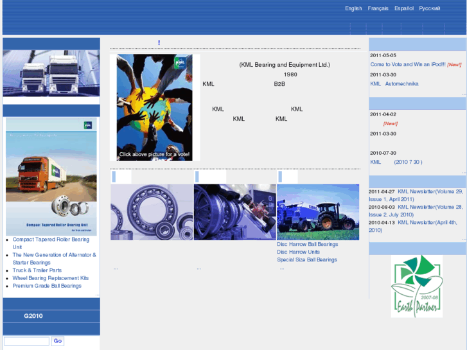
Task: Click the KML logo on the voting picture
Action: click(x=182, y=62)
